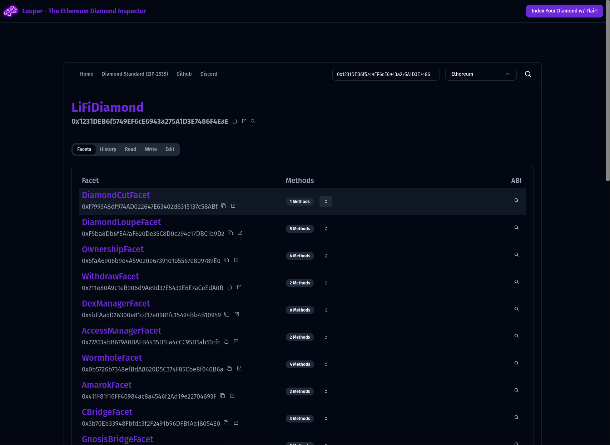Viewport: 610px width, 445px height.
Task: Switch to the Read tab
Action: pos(130,150)
